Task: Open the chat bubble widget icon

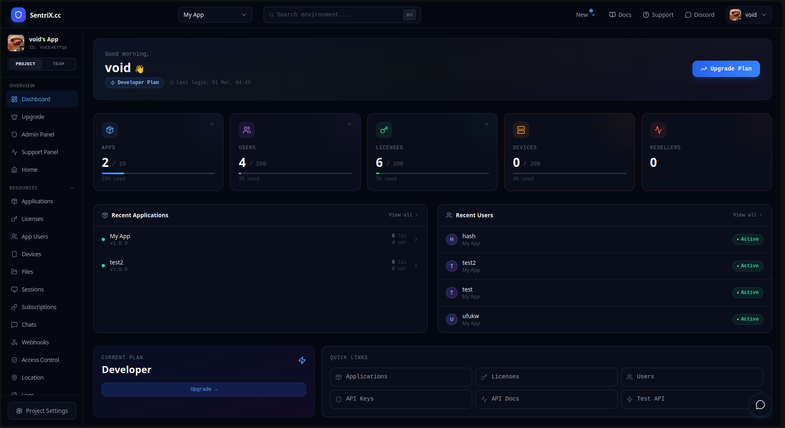Action: coord(760,405)
